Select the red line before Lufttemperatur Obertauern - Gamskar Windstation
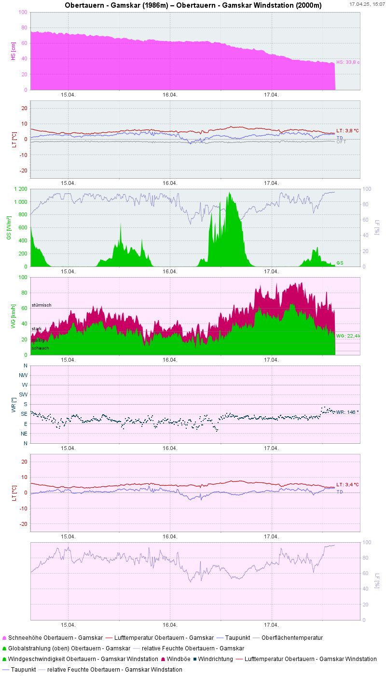This screenshot has height=676, width=386. (x=239, y=659)
